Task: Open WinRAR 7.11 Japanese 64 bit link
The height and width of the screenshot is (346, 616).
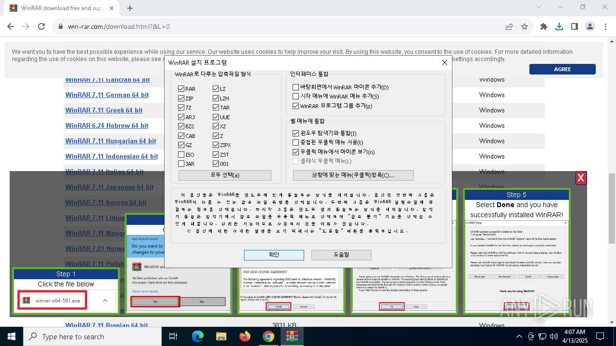Action: [x=110, y=187]
